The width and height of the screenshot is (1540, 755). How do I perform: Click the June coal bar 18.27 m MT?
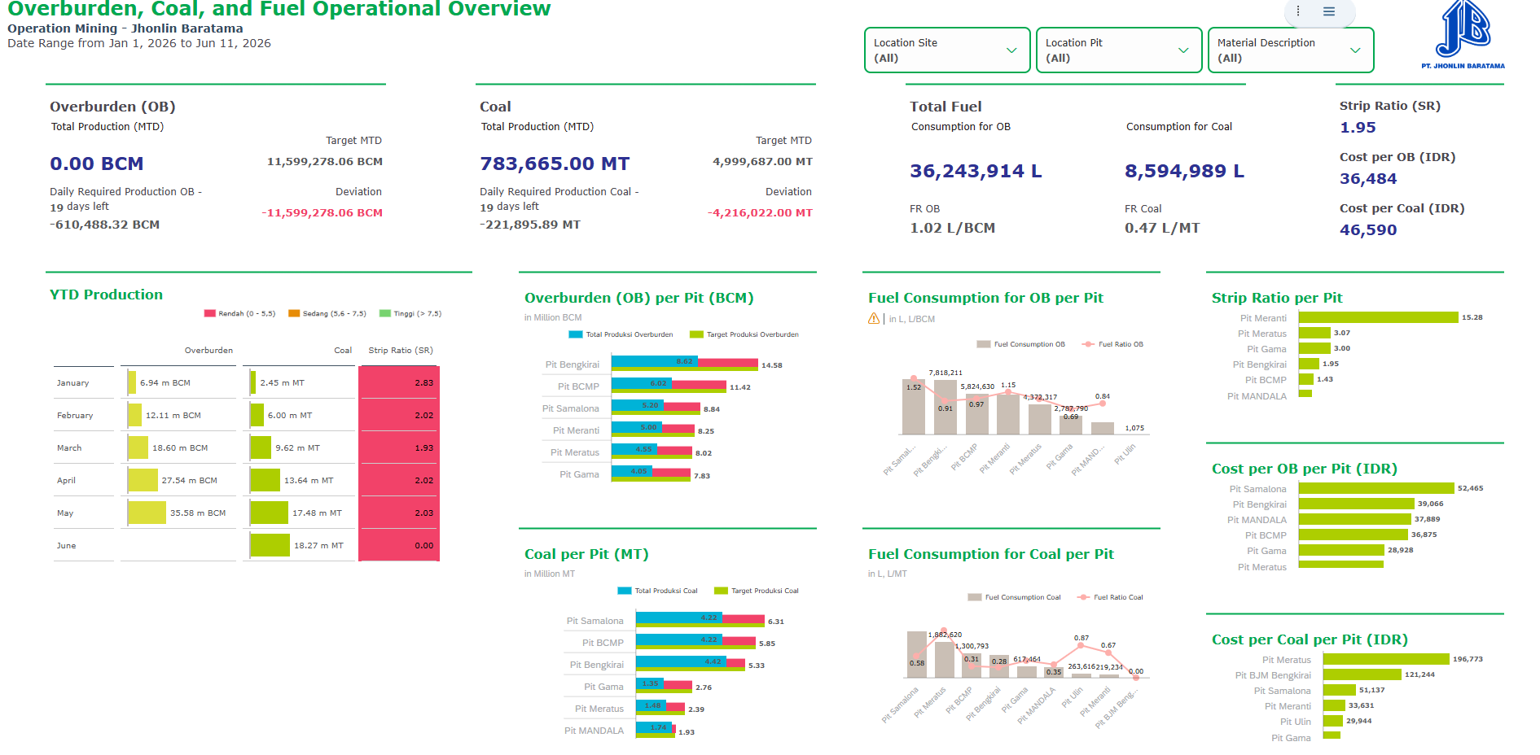click(270, 545)
